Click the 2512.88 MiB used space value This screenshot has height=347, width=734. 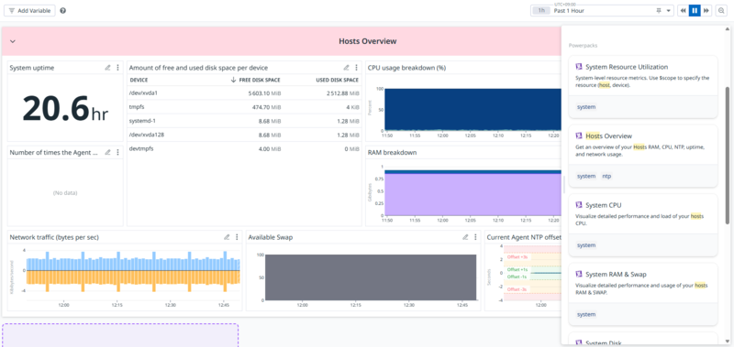click(x=342, y=93)
